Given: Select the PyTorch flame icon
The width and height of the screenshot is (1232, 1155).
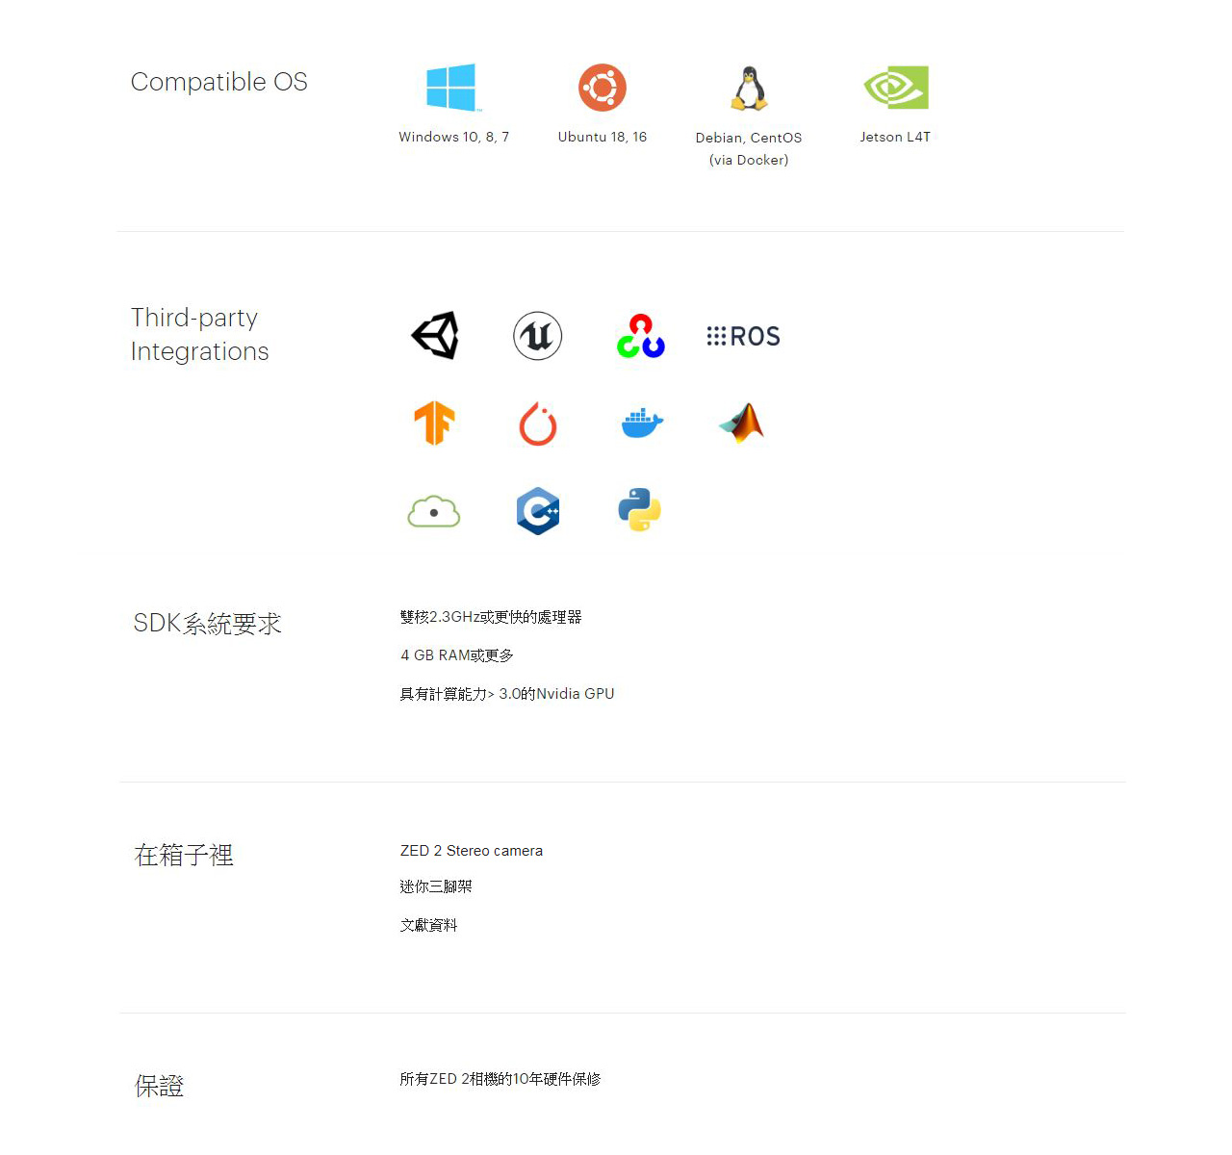Looking at the screenshot, I should tap(538, 423).
